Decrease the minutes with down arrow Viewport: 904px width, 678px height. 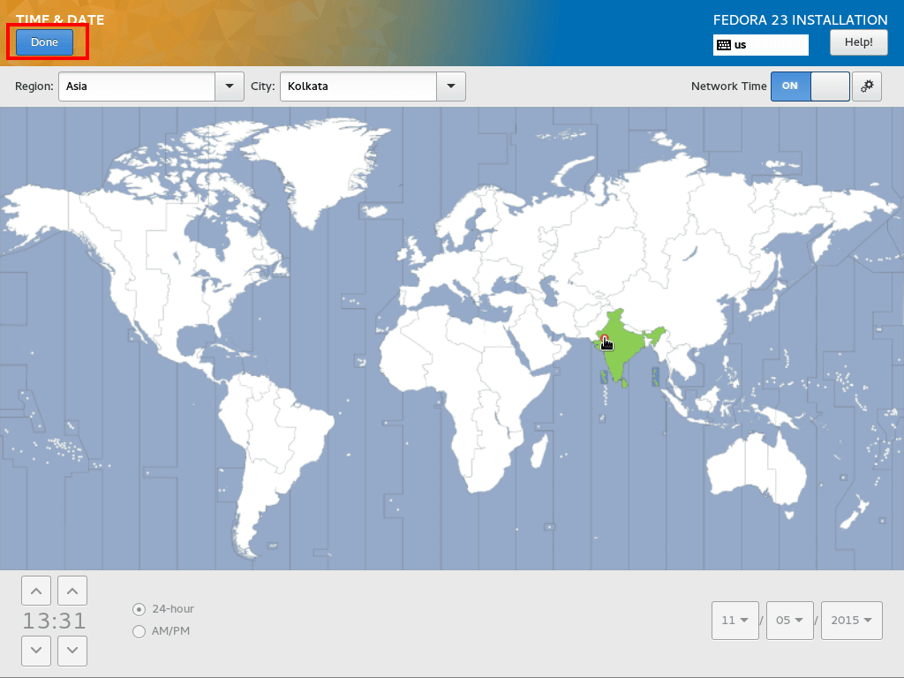72,651
